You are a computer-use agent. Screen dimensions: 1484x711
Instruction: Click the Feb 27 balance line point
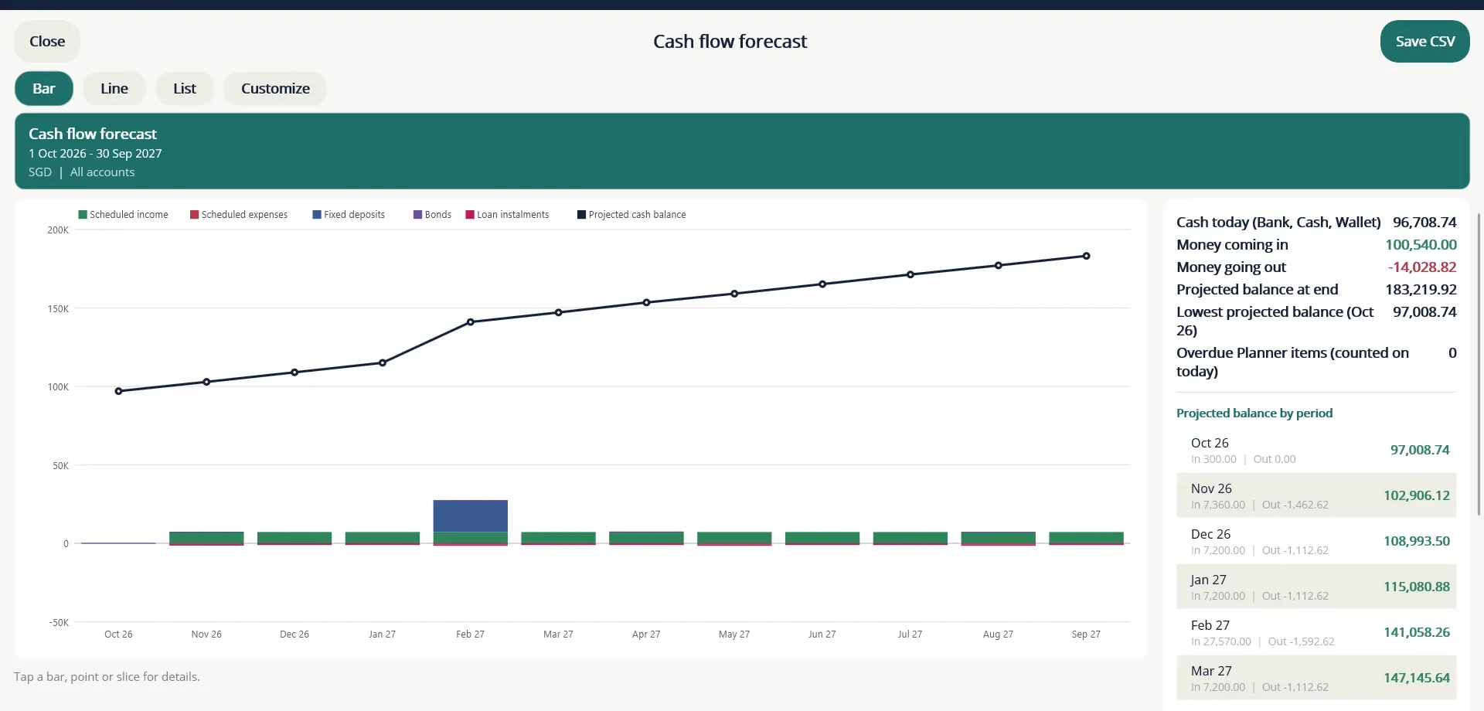pos(470,322)
